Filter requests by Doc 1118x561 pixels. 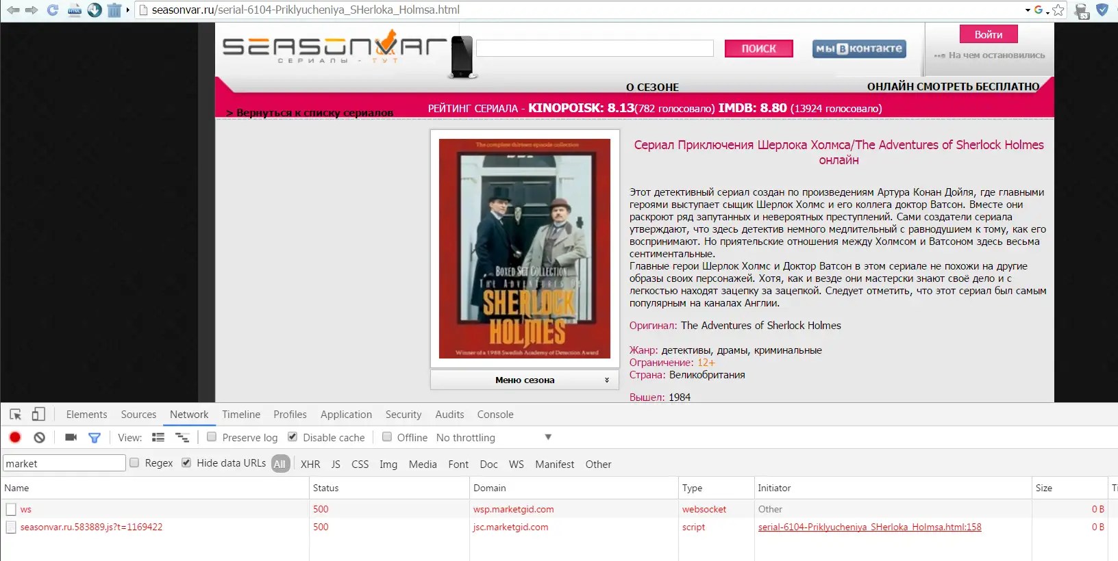(x=489, y=464)
